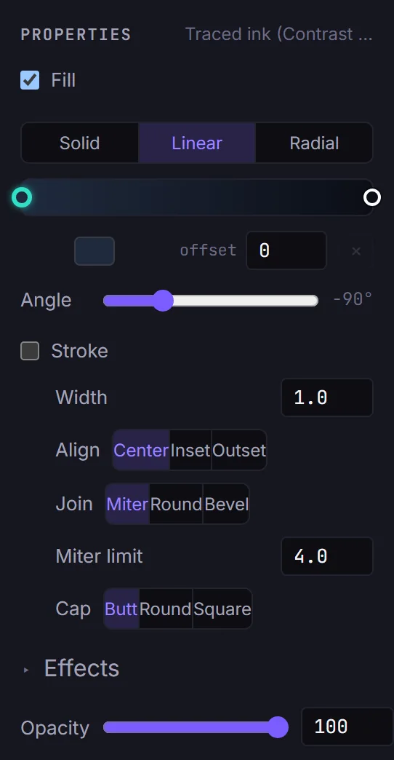Click the Angle slider knob
The width and height of the screenshot is (394, 760).
click(163, 301)
